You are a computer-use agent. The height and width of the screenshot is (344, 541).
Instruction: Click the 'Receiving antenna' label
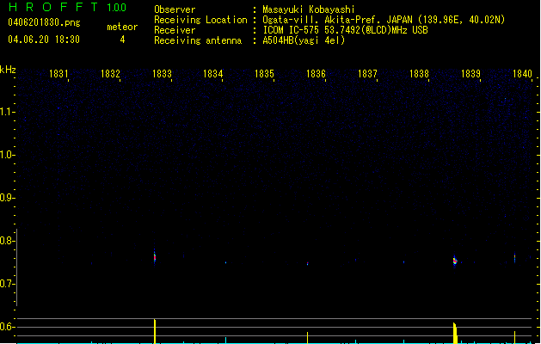[198, 40]
